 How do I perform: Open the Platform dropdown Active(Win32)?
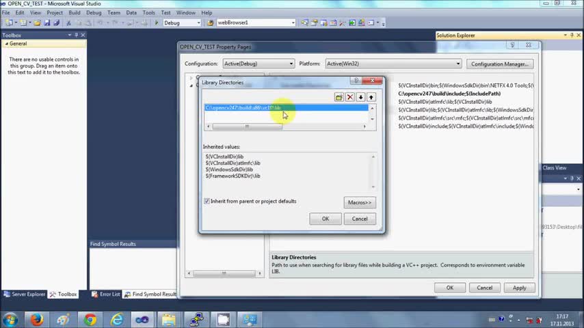point(393,64)
